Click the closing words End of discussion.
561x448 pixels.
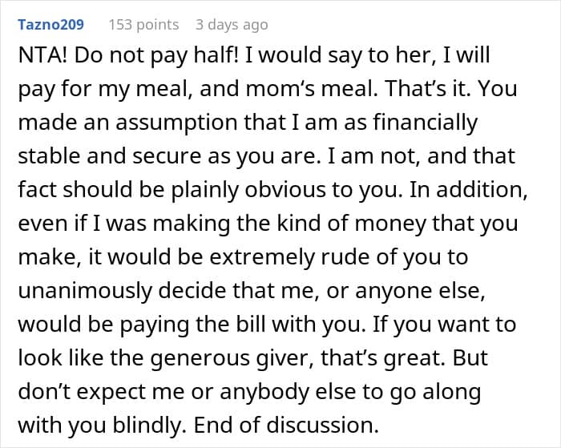tap(286, 425)
